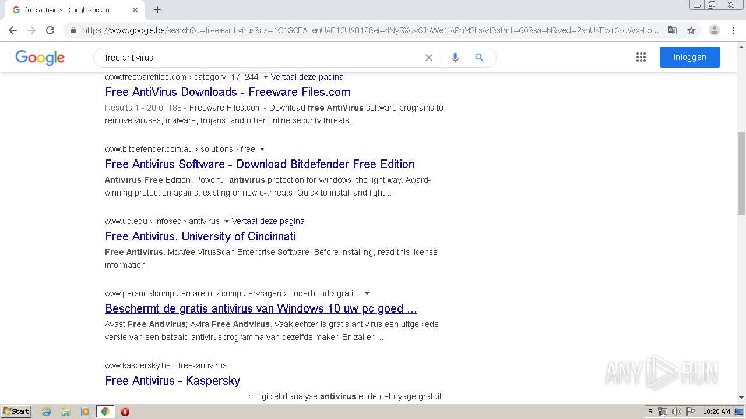Open the clock showing 10:20 AM
746x419 pixels.
click(716, 411)
